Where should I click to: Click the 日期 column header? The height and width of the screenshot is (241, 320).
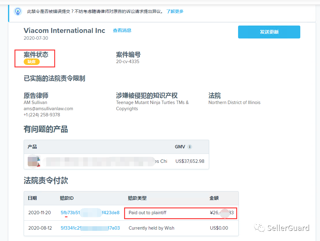(x=32, y=198)
